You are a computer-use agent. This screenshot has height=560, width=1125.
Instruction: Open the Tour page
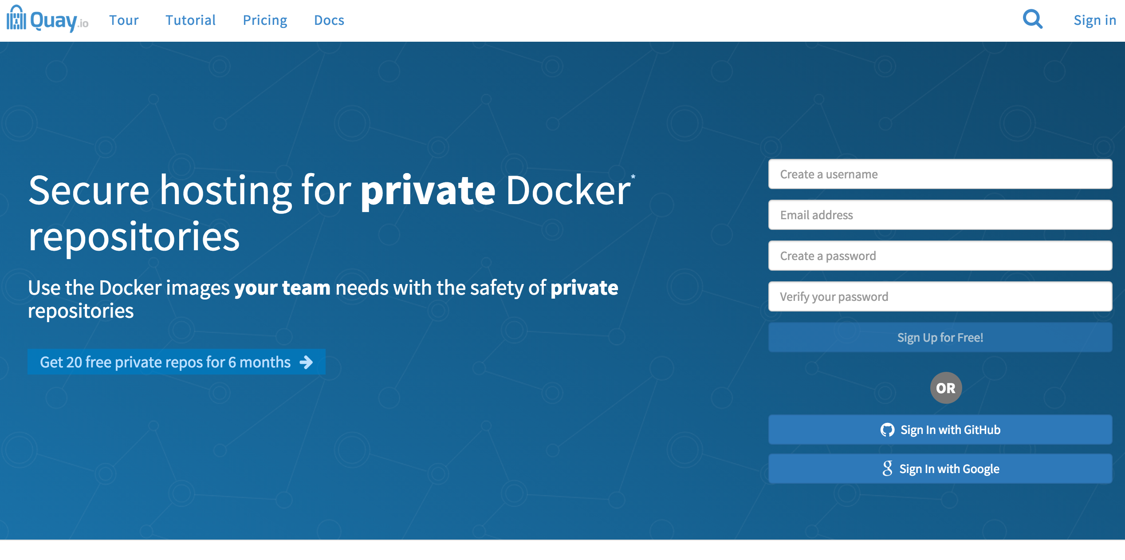[x=124, y=20]
